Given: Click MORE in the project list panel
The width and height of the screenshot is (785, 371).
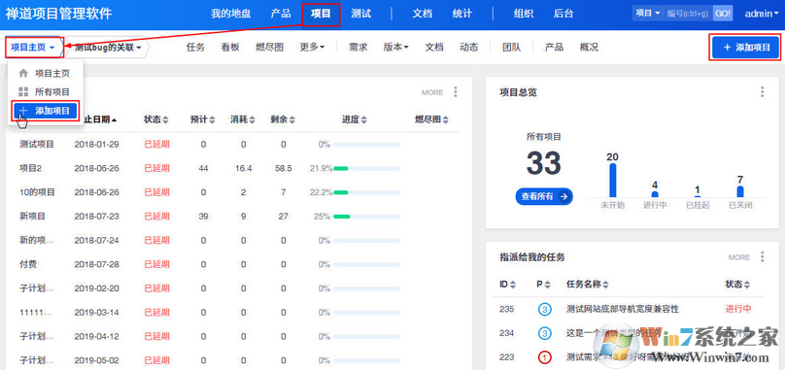Looking at the screenshot, I should (x=432, y=92).
